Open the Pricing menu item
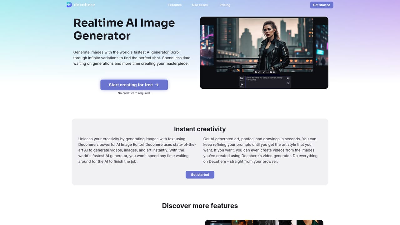The height and width of the screenshot is (225, 400). click(x=225, y=5)
